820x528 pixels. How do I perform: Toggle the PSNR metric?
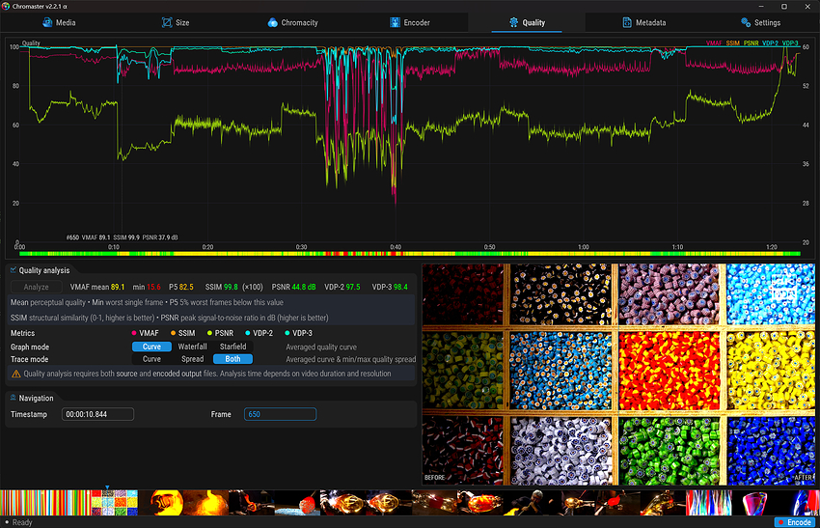click(220, 333)
